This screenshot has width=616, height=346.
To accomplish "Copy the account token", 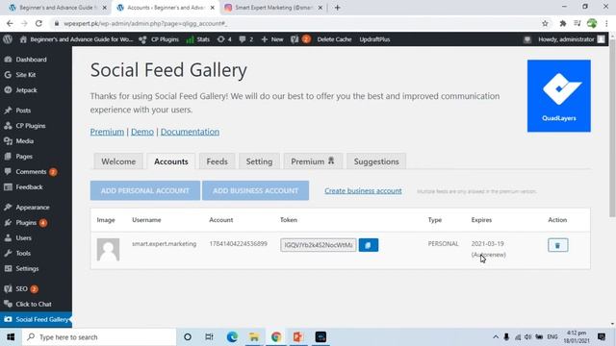I will (x=369, y=245).
